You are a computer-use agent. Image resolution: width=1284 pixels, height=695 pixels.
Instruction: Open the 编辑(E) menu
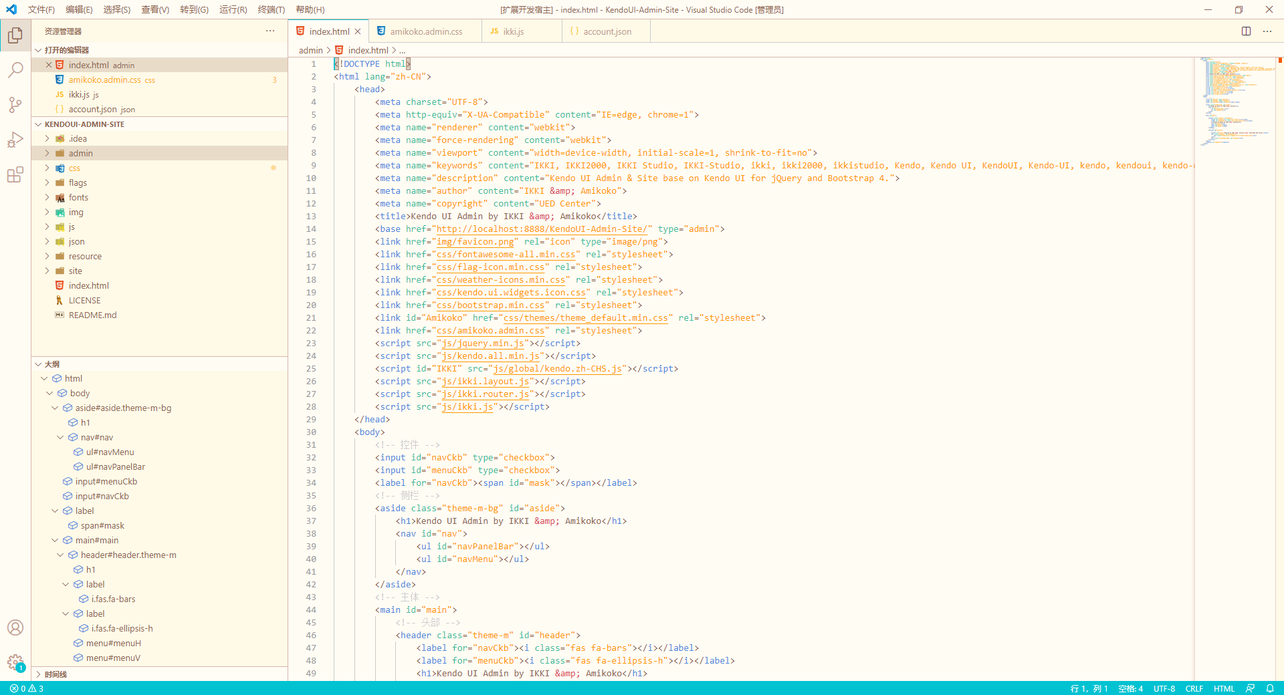79,9
